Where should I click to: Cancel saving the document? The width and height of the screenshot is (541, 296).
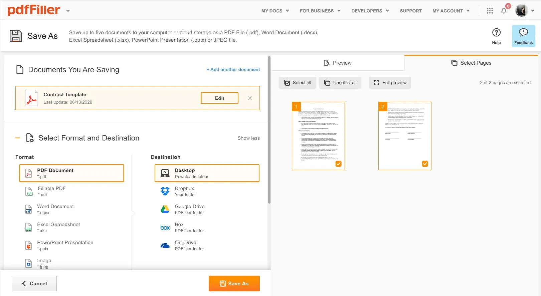[x=34, y=283]
